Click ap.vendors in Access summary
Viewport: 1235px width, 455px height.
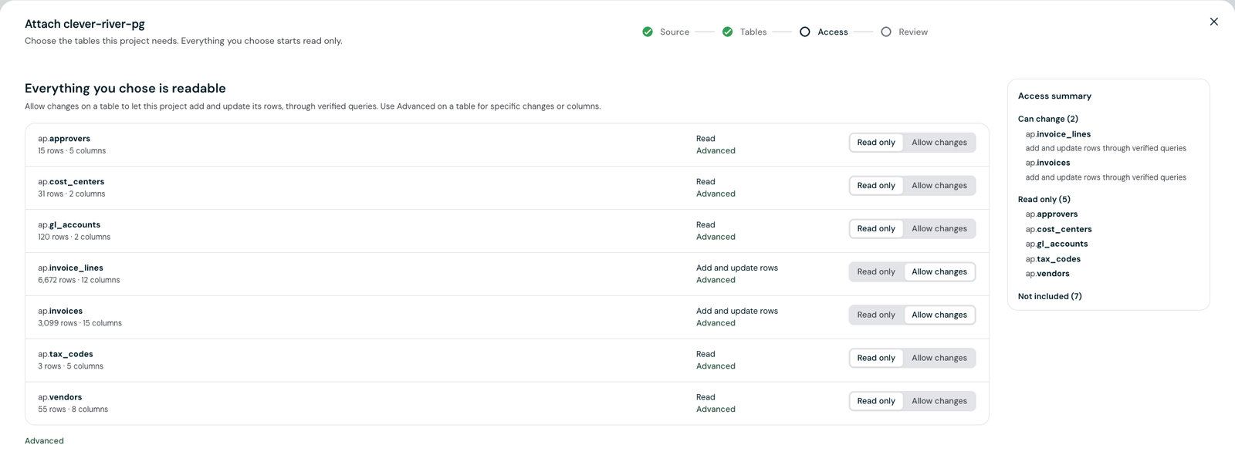point(1047,274)
